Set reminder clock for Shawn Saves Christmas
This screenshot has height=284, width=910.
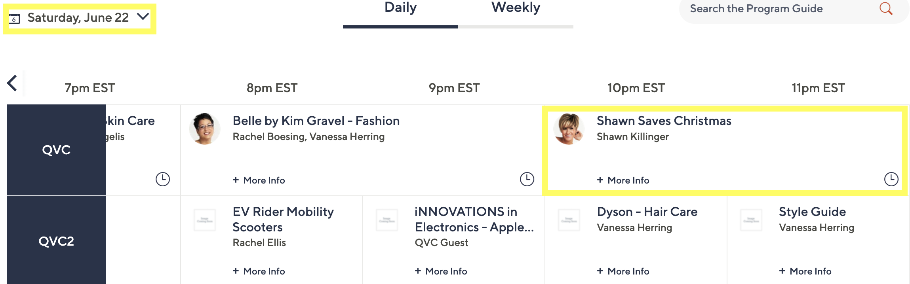[x=891, y=179]
